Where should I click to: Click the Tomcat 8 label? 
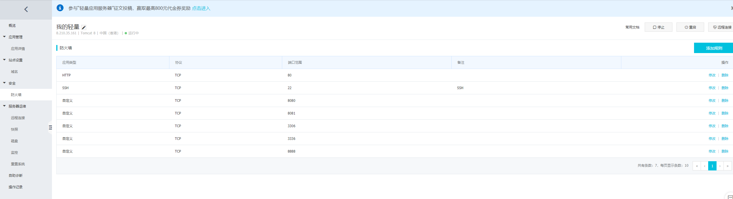[88, 33]
